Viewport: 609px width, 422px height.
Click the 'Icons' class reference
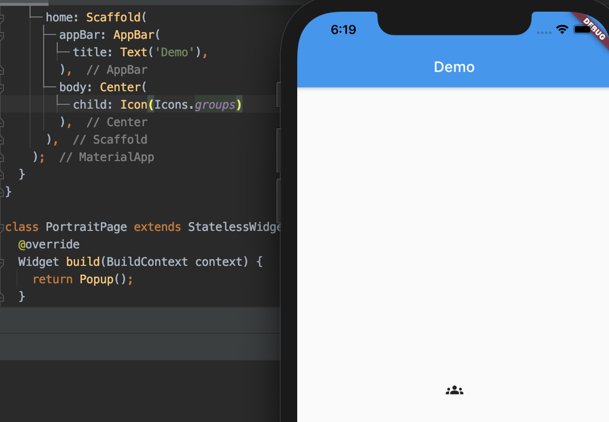171,105
